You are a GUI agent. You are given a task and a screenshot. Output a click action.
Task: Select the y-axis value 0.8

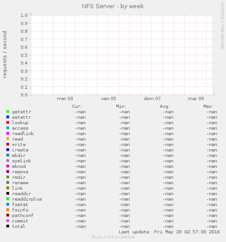point(24,31)
